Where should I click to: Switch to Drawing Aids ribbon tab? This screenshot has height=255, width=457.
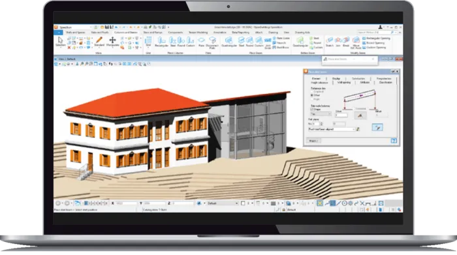[302, 33]
